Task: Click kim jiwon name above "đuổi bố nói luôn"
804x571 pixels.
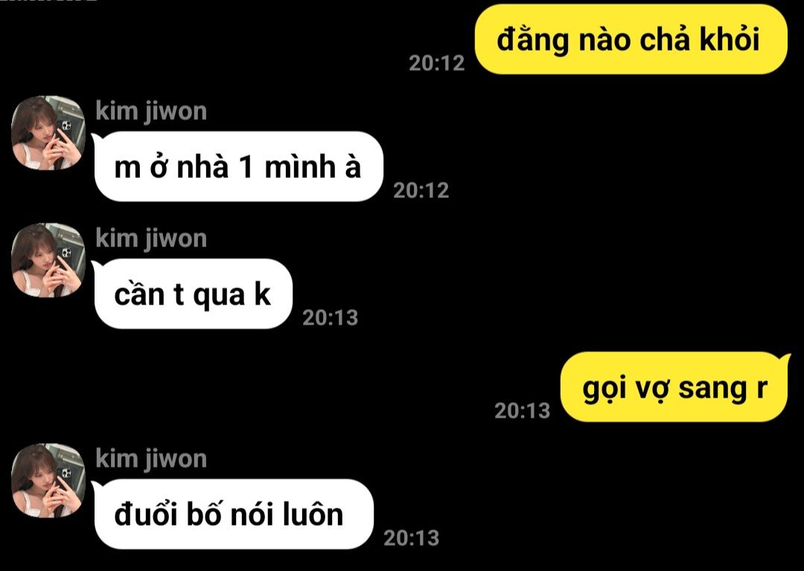Action: [x=151, y=459]
